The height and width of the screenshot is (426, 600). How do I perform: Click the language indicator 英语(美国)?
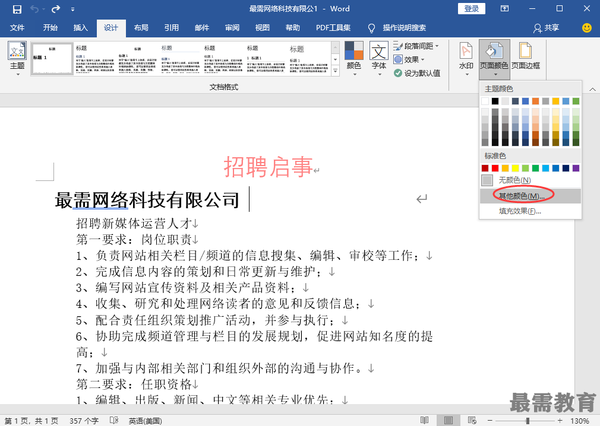(x=145, y=421)
